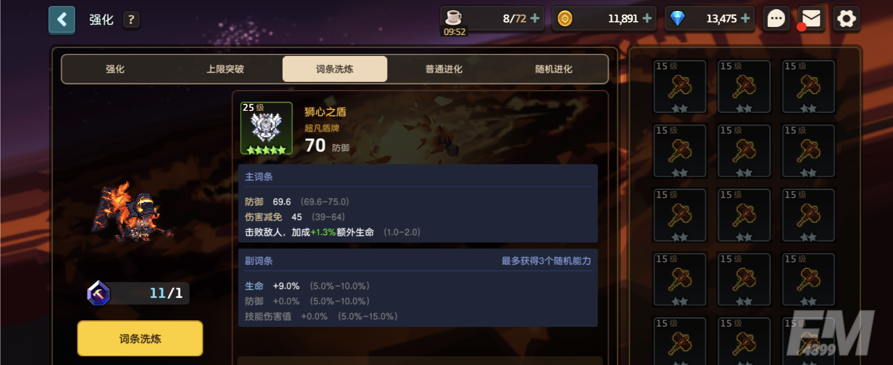Screen dimensions: 893x365
Task: Switch to the 上限突破 tab
Action: click(x=225, y=69)
